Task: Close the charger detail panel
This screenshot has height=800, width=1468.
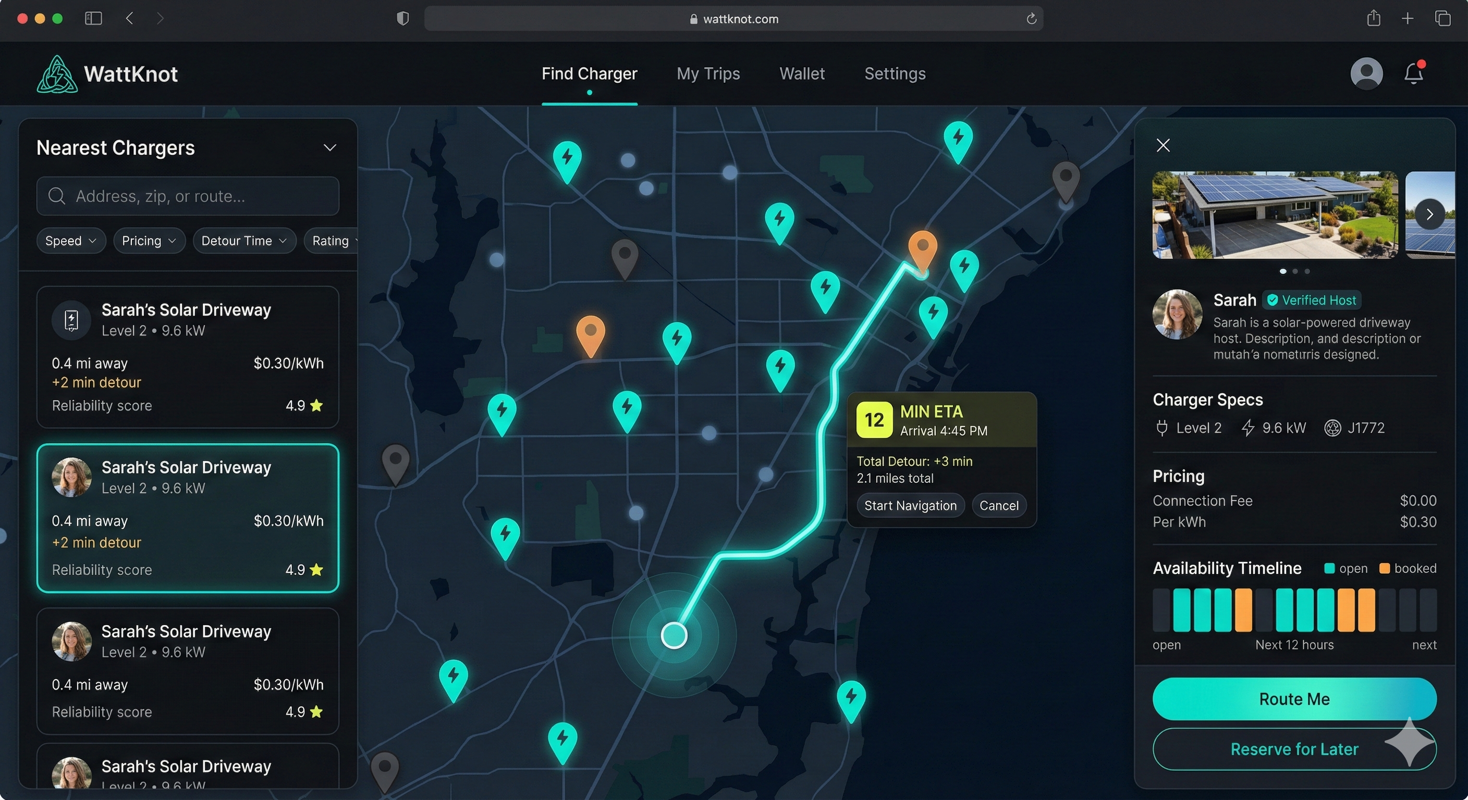Action: 1163,146
